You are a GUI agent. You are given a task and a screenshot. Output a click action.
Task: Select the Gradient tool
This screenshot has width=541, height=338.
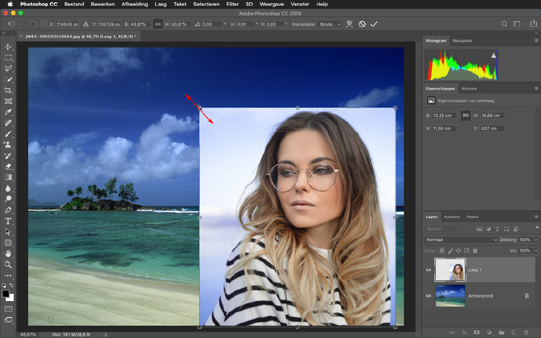click(8, 178)
